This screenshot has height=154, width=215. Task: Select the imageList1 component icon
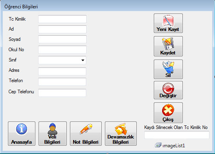(158, 145)
